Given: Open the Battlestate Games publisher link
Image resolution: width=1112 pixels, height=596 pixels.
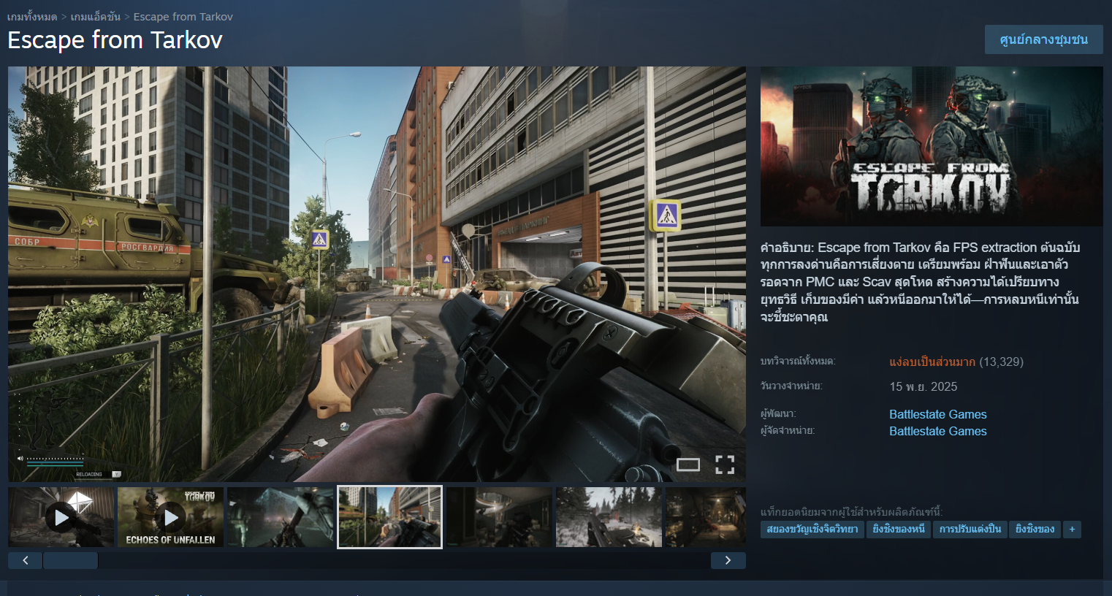Looking at the screenshot, I should pos(937,431).
